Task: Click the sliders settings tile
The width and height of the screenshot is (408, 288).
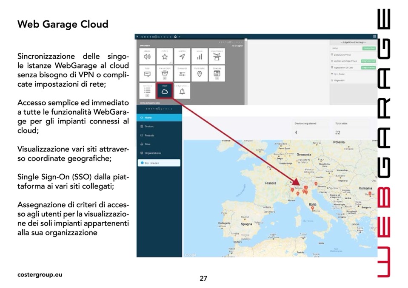Action: pos(182,73)
